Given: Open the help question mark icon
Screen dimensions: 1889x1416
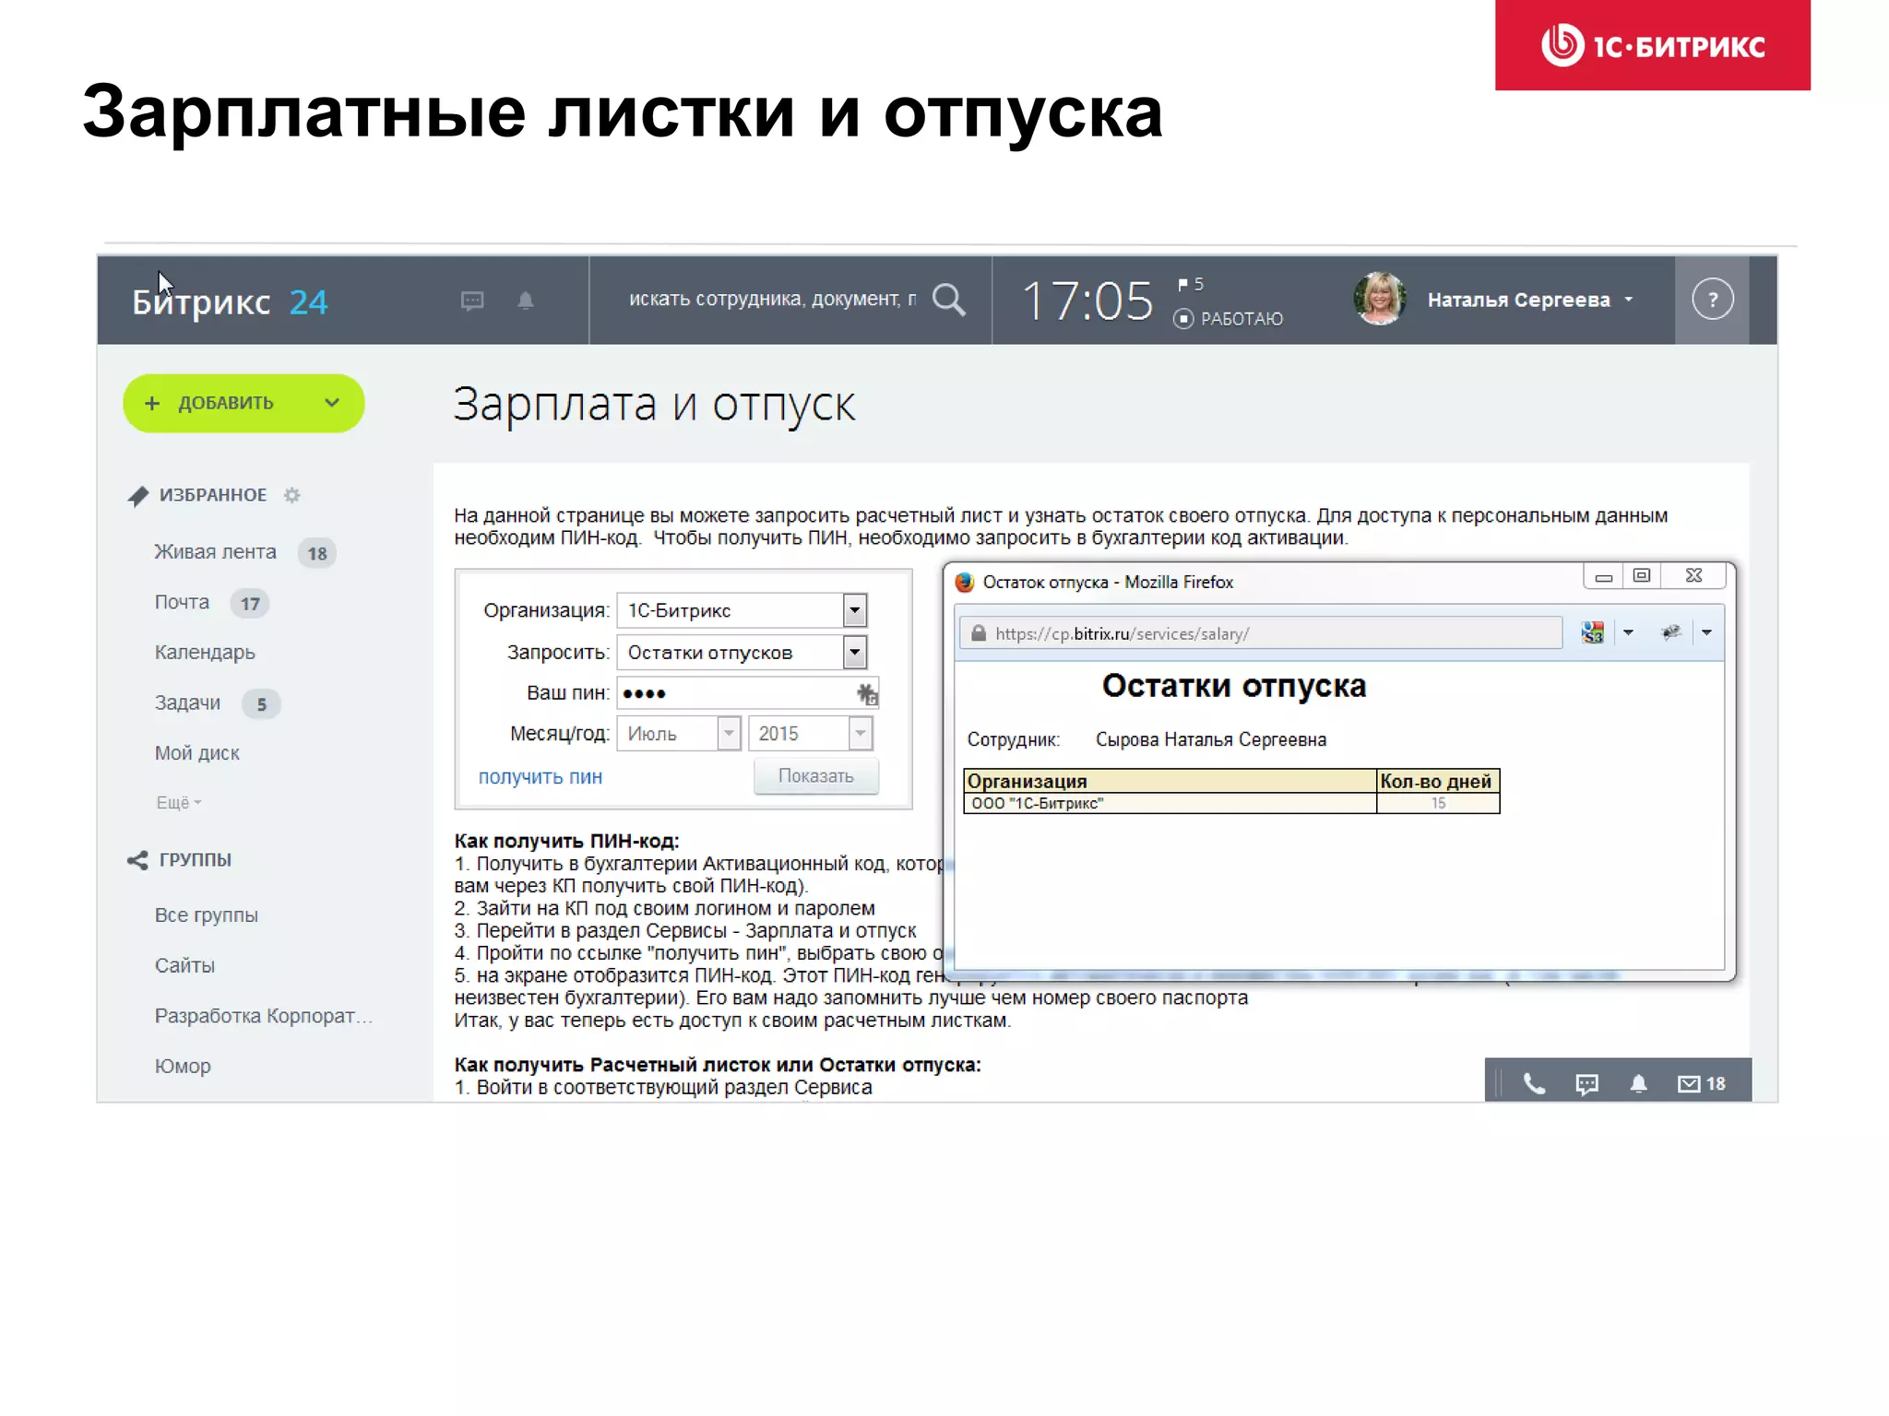Looking at the screenshot, I should (x=1713, y=300).
